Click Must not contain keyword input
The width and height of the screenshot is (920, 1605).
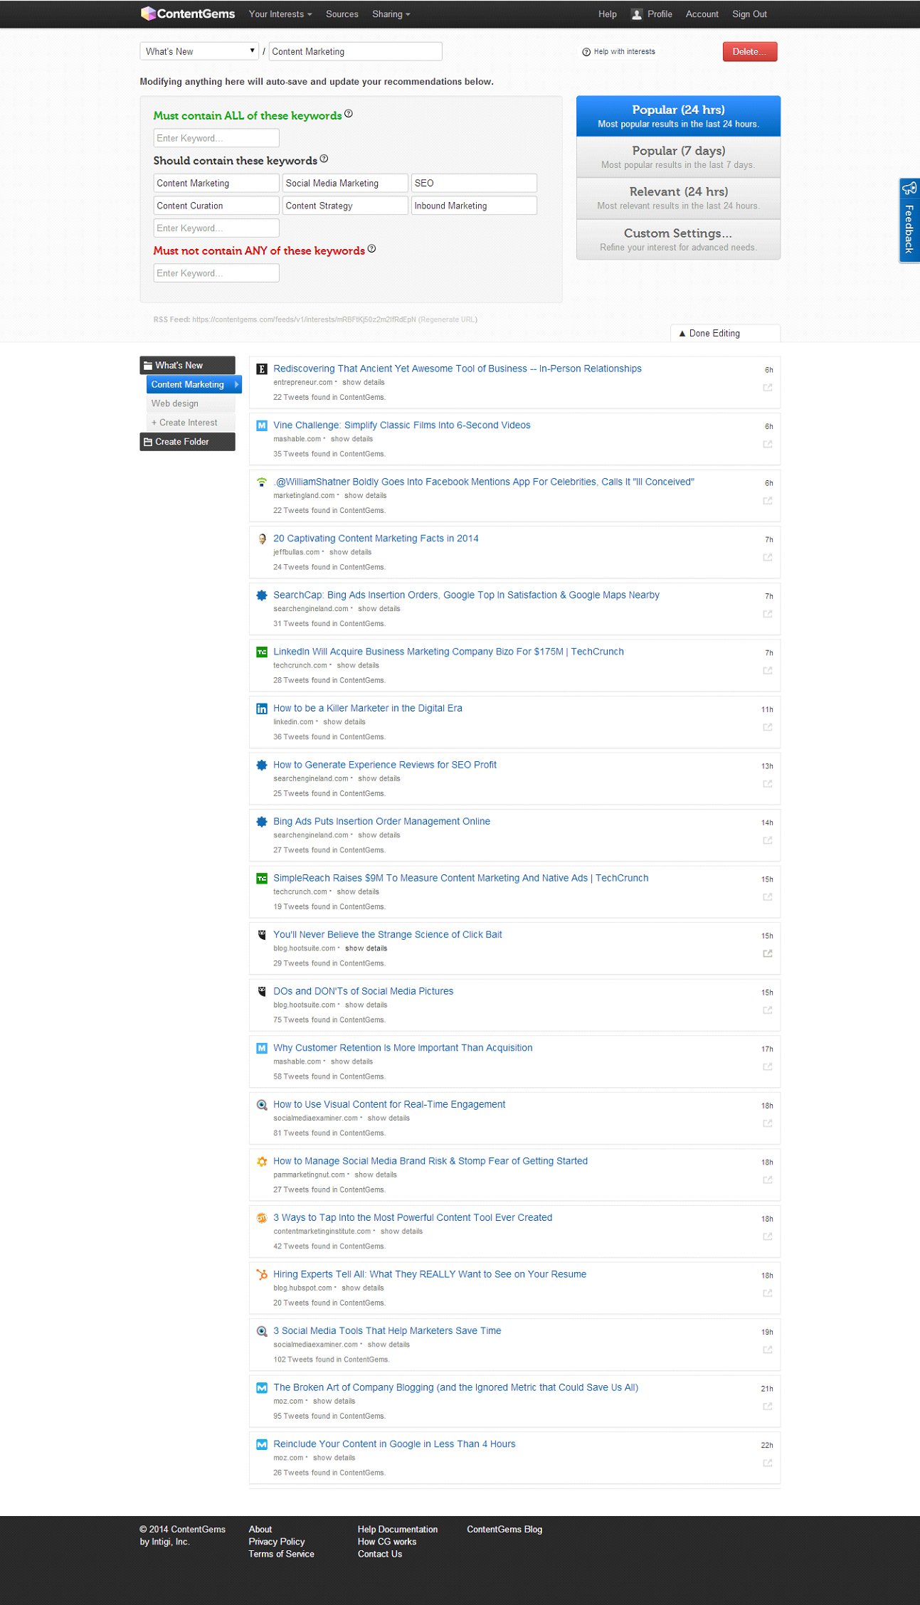(216, 273)
